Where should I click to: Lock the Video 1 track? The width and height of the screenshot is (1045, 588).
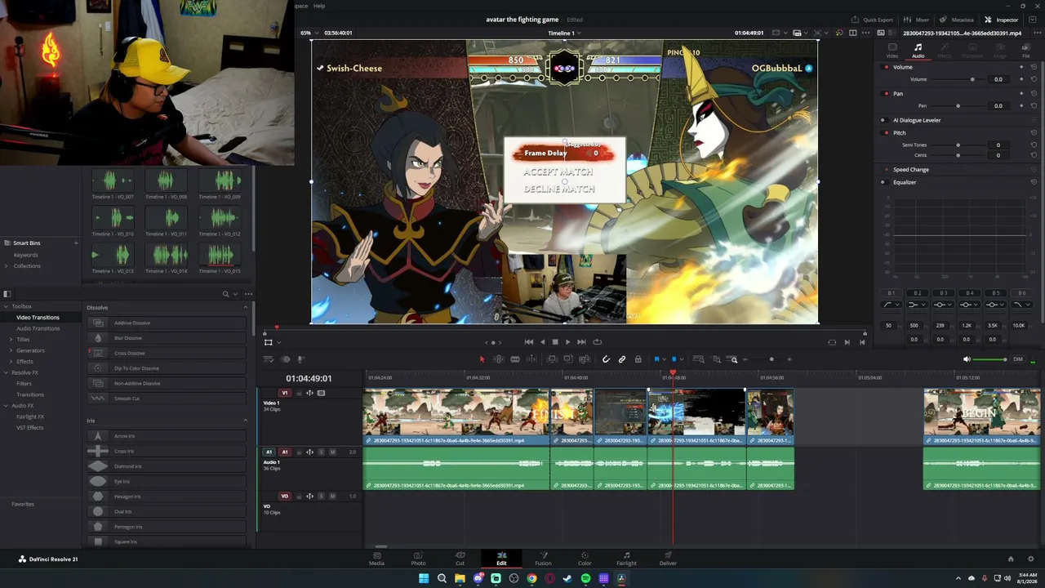(298, 394)
